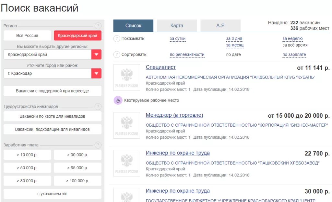The width and height of the screenshot is (332, 202).
Task: Switch to the Карта tab
Action: [177, 26]
